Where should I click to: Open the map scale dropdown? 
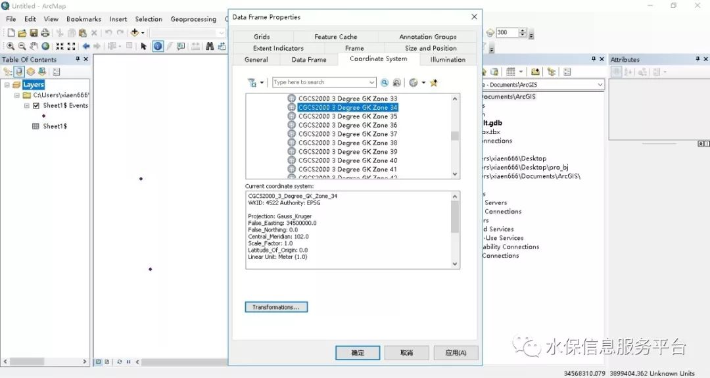tap(222, 33)
